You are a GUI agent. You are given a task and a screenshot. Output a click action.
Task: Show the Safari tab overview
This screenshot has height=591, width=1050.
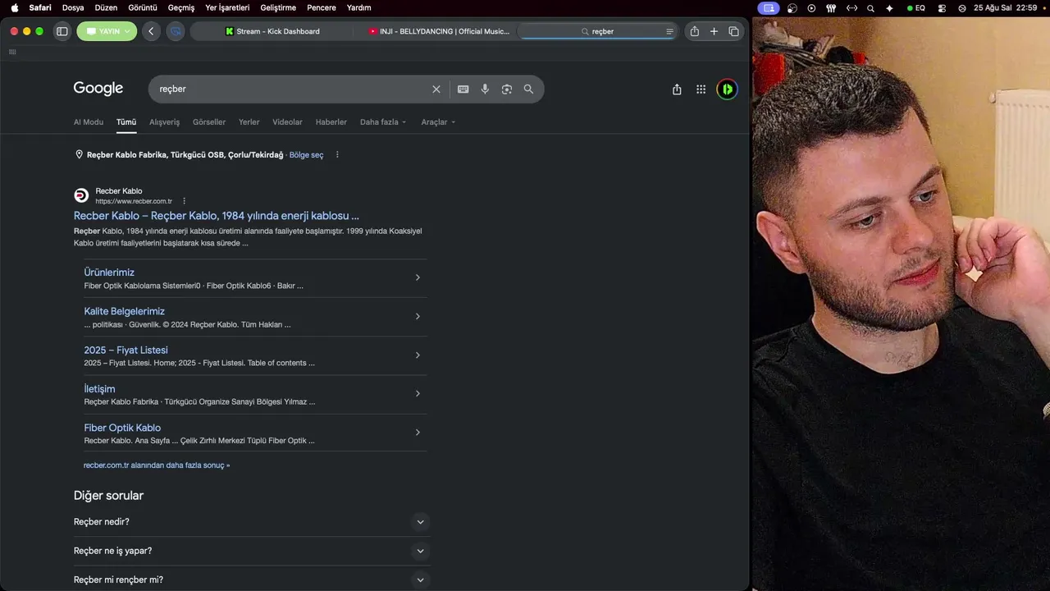pyautogui.click(x=733, y=31)
